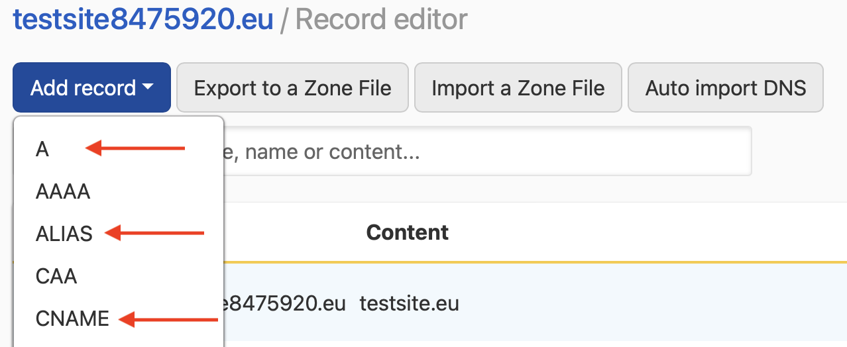847x347 pixels.
Task: Click the red arrow pointing at ALIAS
Action: pos(154,233)
